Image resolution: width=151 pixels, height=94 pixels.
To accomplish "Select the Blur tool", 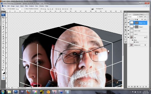I will pyautogui.click(x=3, y=46).
